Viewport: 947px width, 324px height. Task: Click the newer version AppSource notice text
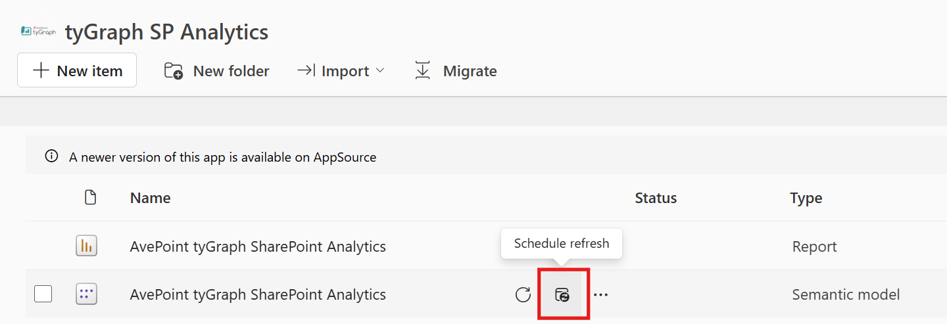(x=223, y=157)
